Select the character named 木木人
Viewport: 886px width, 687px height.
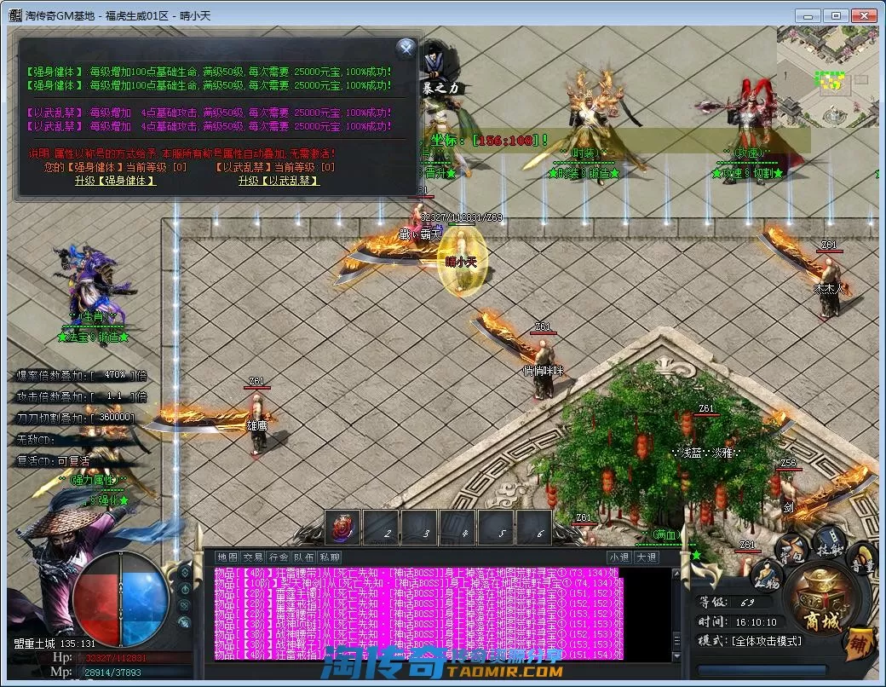tap(828, 288)
